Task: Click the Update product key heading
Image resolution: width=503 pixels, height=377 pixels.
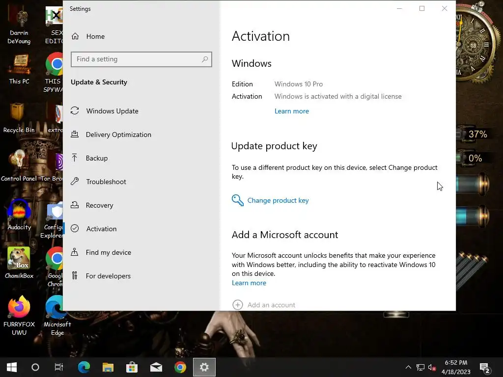Action: 274,146
